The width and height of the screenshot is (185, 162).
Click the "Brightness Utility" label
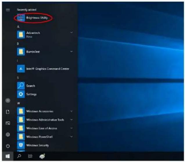point(37,18)
